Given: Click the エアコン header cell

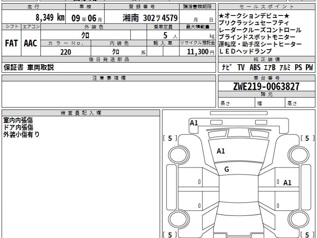Looking at the screenshot, I should pos(31,27).
